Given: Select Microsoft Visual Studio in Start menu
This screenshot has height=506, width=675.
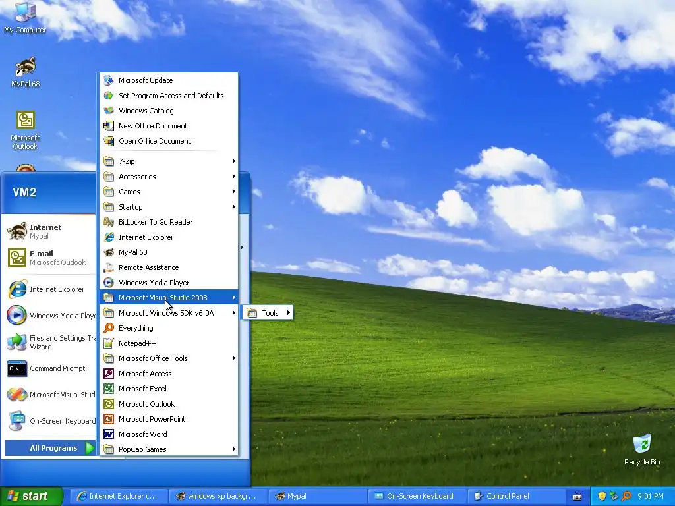Looking at the screenshot, I should coord(50,395).
